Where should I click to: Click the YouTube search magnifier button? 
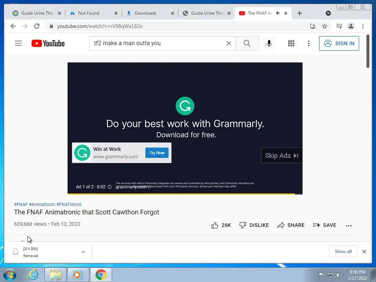(x=247, y=43)
